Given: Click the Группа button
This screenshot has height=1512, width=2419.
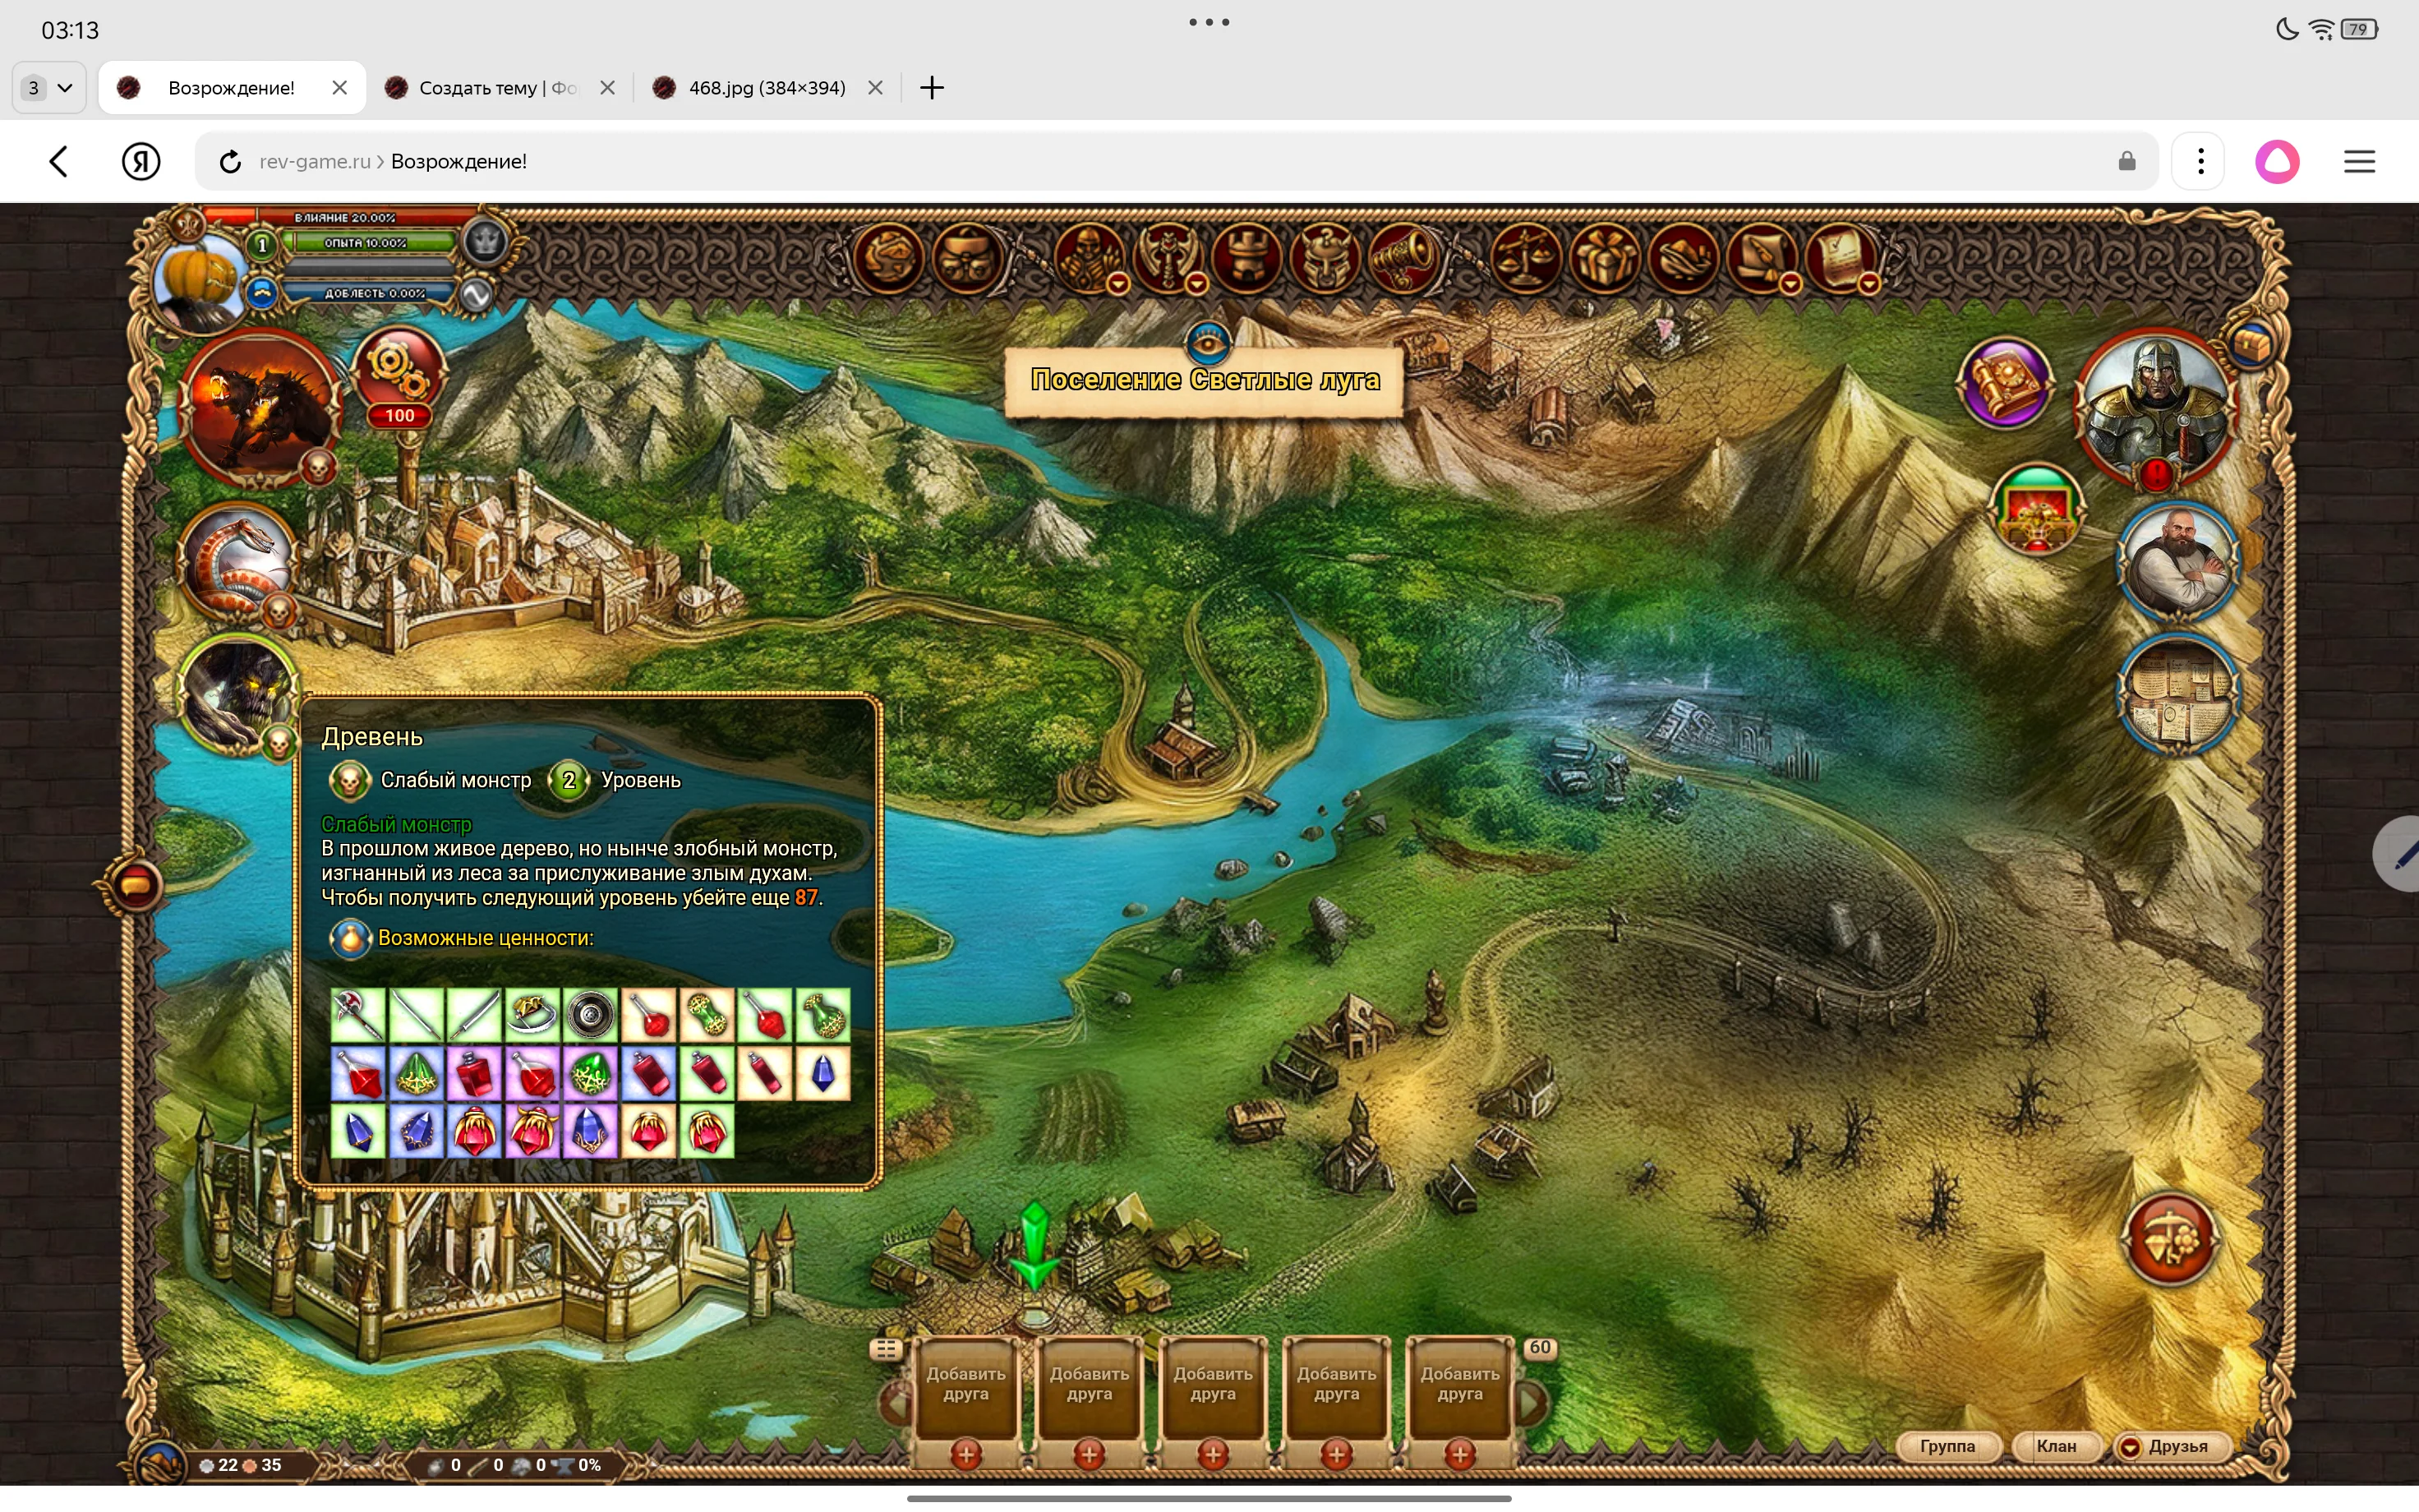Looking at the screenshot, I should click(x=1947, y=1446).
